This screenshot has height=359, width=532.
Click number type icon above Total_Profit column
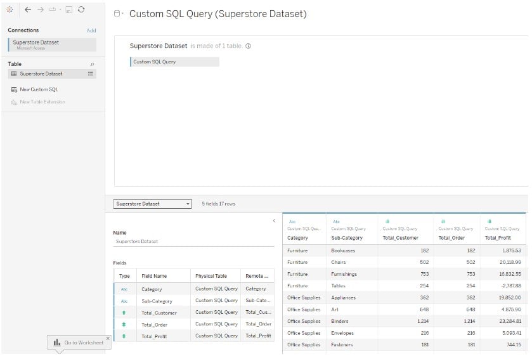click(490, 221)
